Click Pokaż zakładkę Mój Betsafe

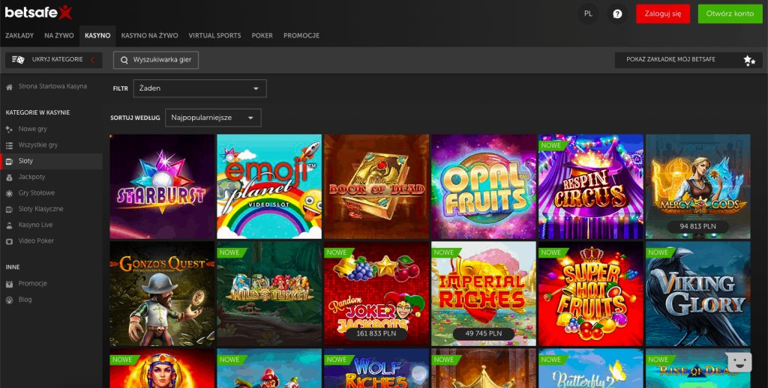tap(687, 60)
